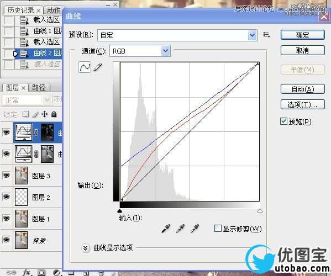Image resolution: width=331 pixels, height=276 pixels.
Task: Select mask thumbnail of second curves layer
Action: (x=47, y=154)
